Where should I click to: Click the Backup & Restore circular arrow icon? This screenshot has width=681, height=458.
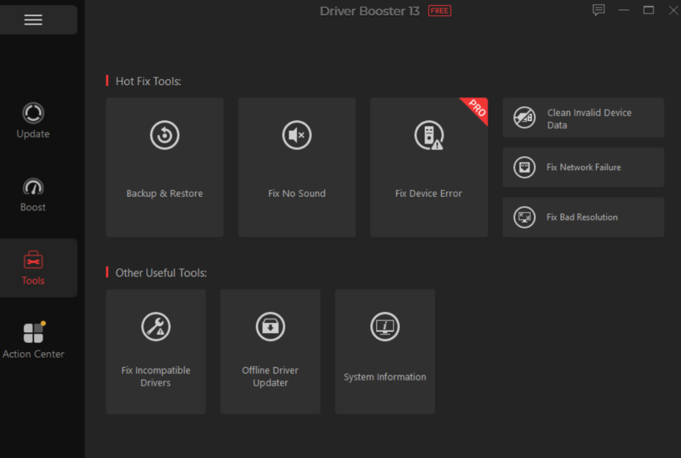click(x=165, y=135)
